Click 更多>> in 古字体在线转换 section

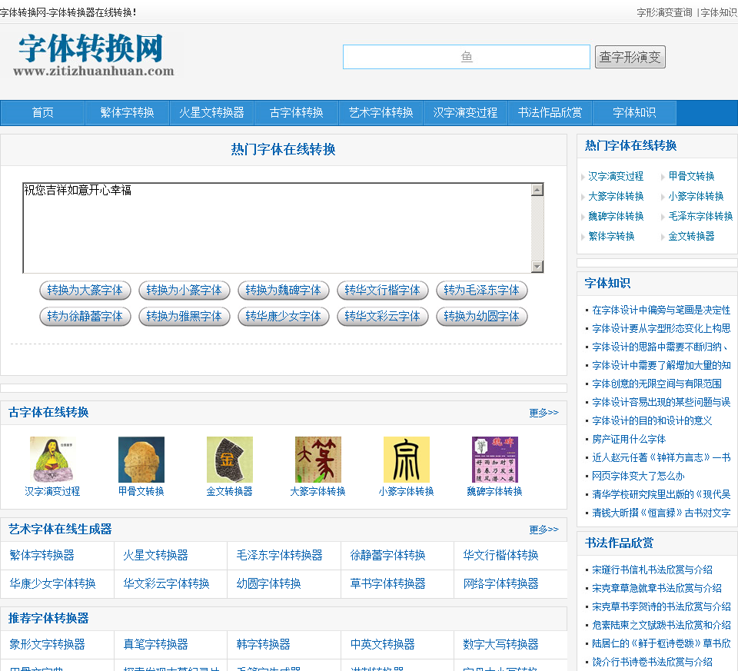(x=544, y=413)
